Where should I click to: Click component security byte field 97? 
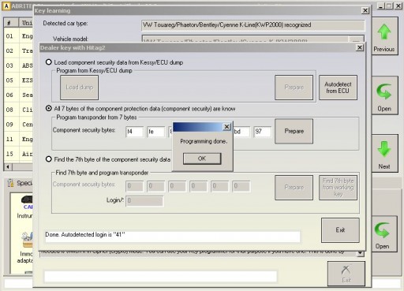pos(262,132)
